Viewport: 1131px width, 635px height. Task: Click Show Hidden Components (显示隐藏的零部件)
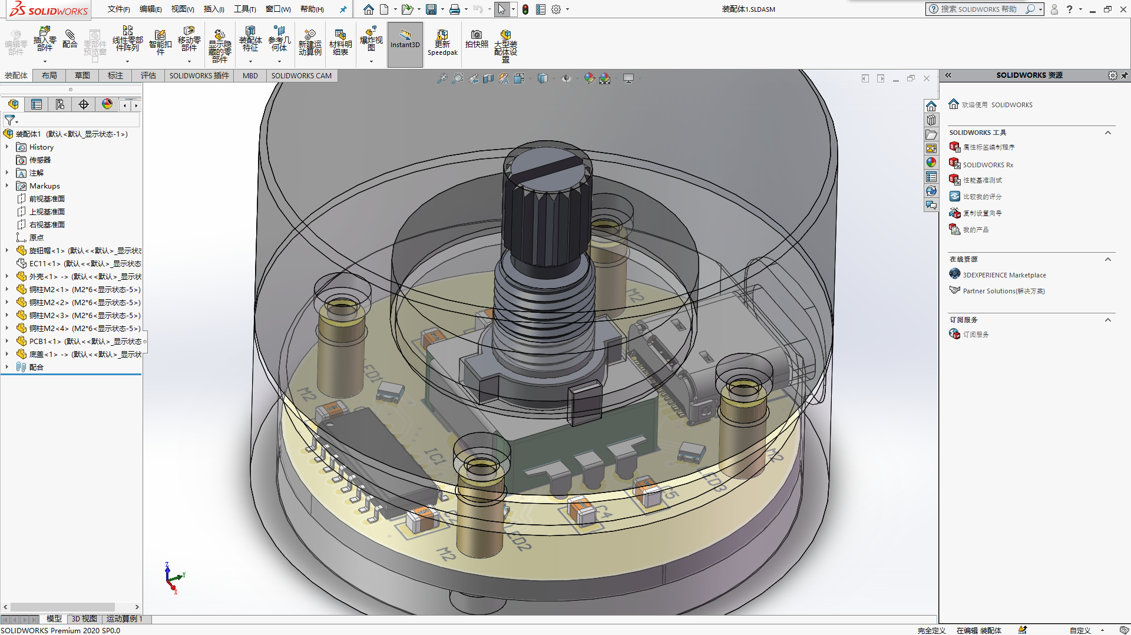pos(220,46)
